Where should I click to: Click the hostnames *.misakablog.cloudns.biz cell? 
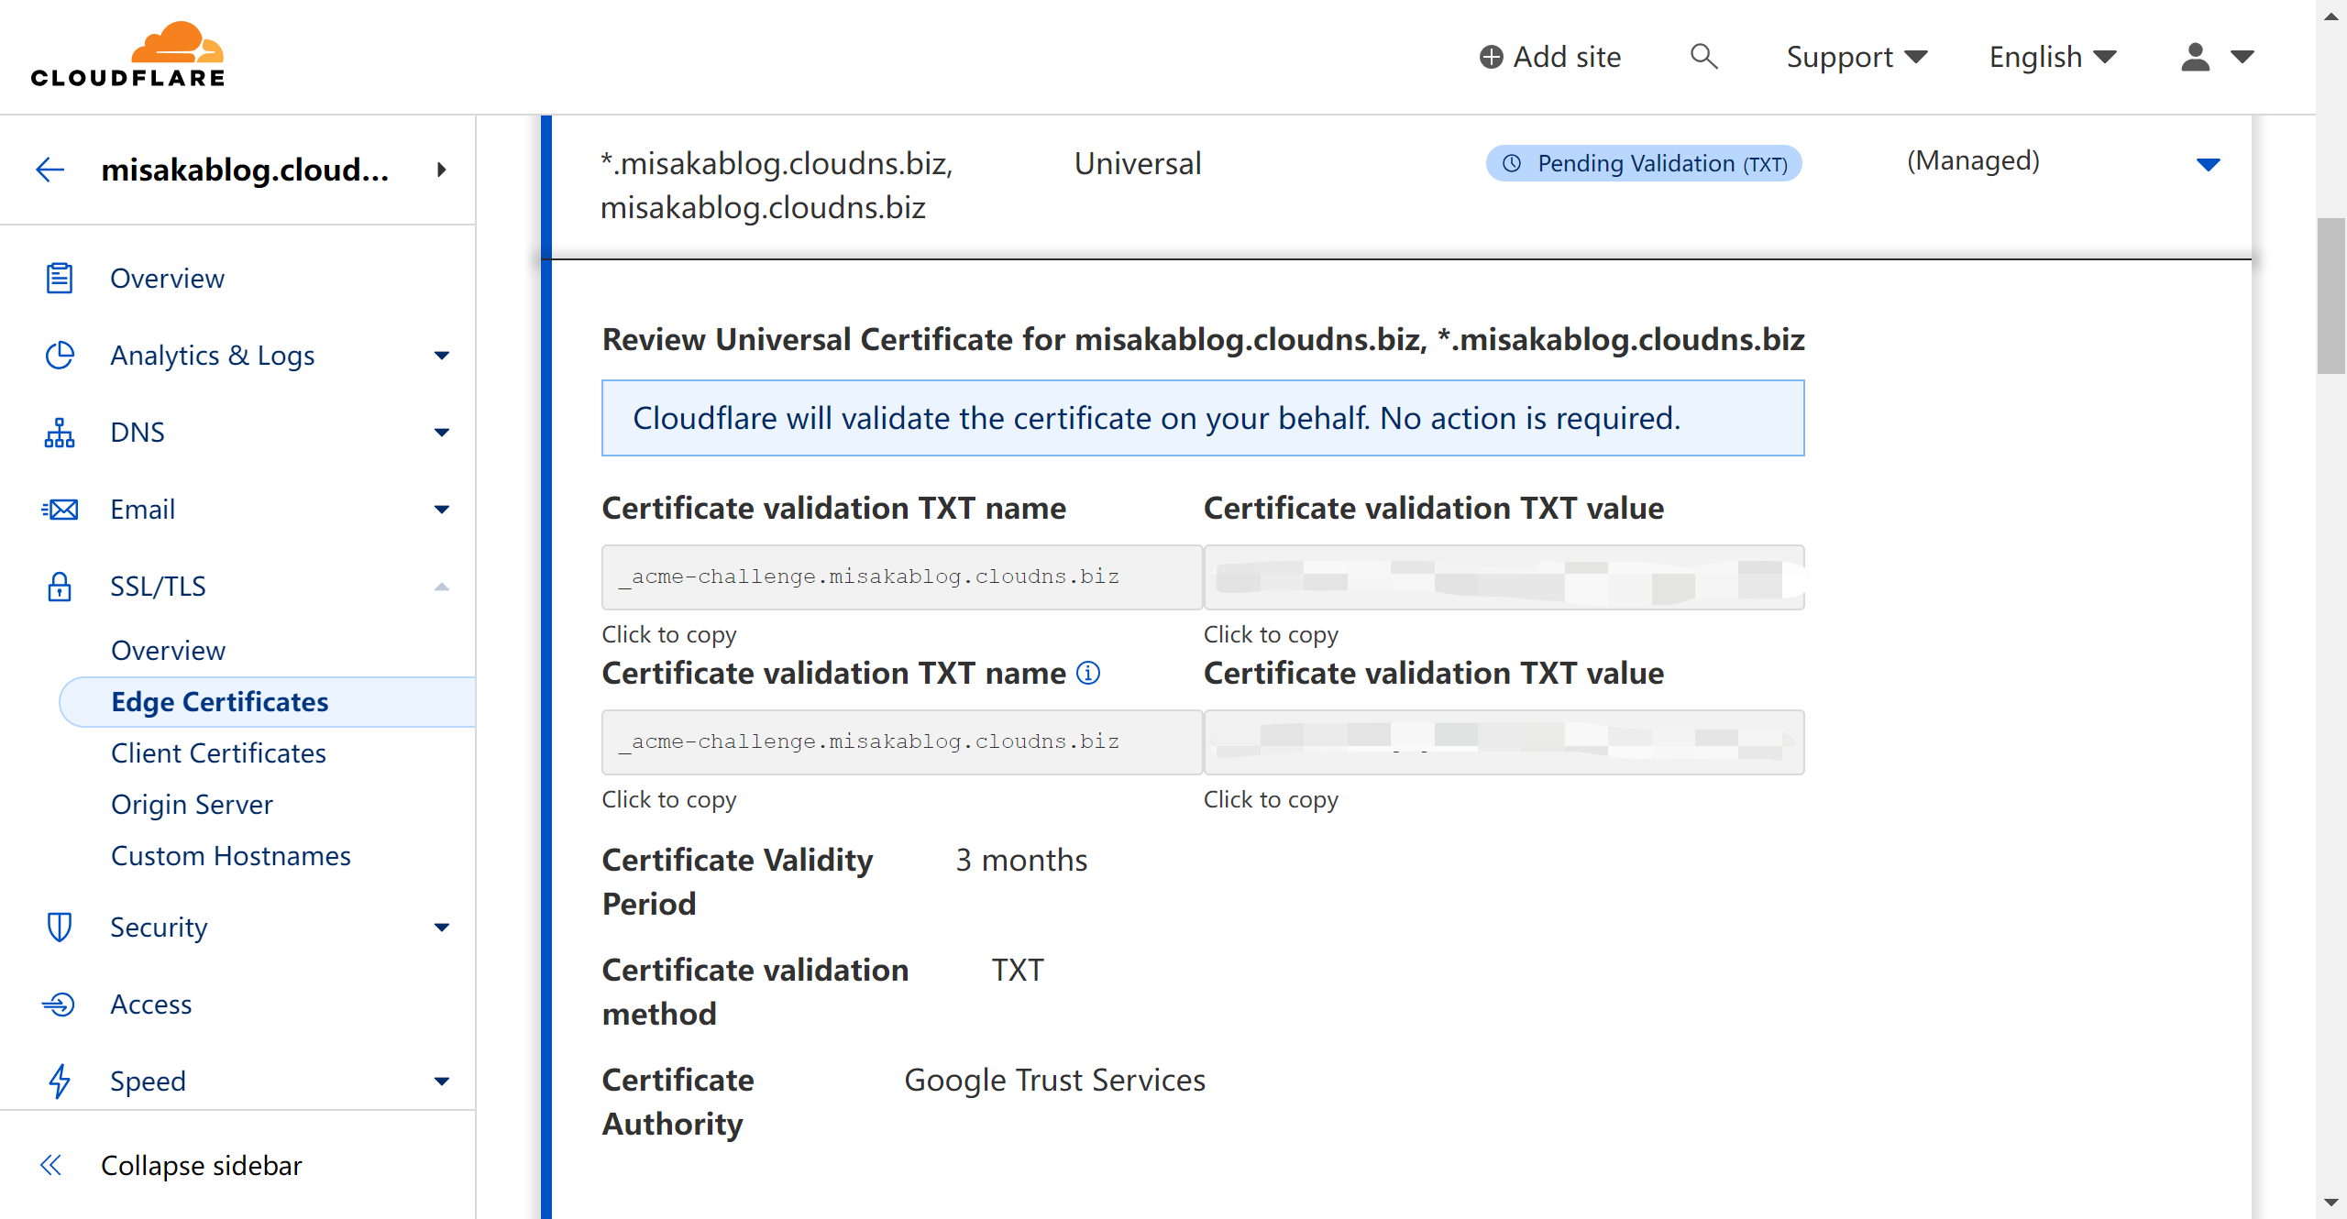[777, 185]
